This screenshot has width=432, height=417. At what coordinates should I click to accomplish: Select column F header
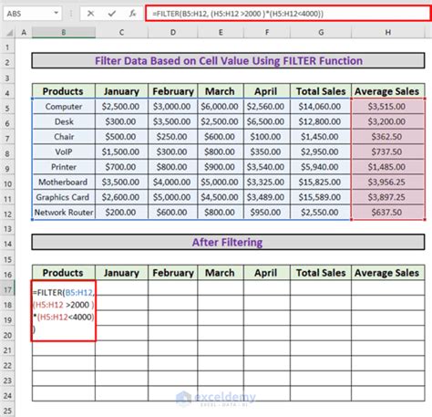pos(267,32)
